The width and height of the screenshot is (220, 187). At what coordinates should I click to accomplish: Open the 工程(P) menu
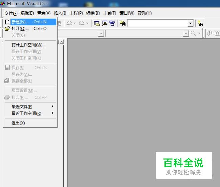(76, 13)
